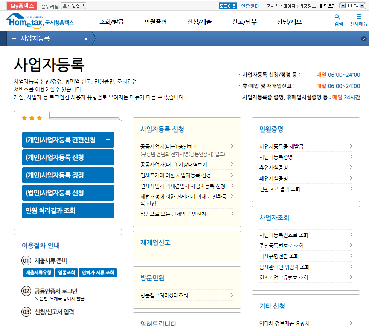The width and height of the screenshot is (369, 326).
Task: Click the 검색 magnifier search icon
Action: [337, 18]
